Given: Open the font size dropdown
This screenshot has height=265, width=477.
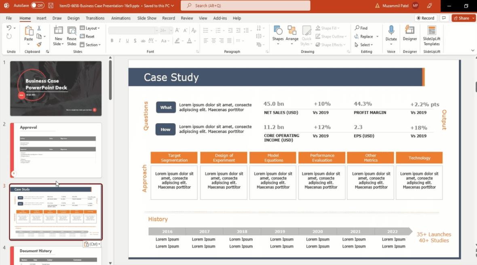Looking at the screenshot, I should coord(171,30).
